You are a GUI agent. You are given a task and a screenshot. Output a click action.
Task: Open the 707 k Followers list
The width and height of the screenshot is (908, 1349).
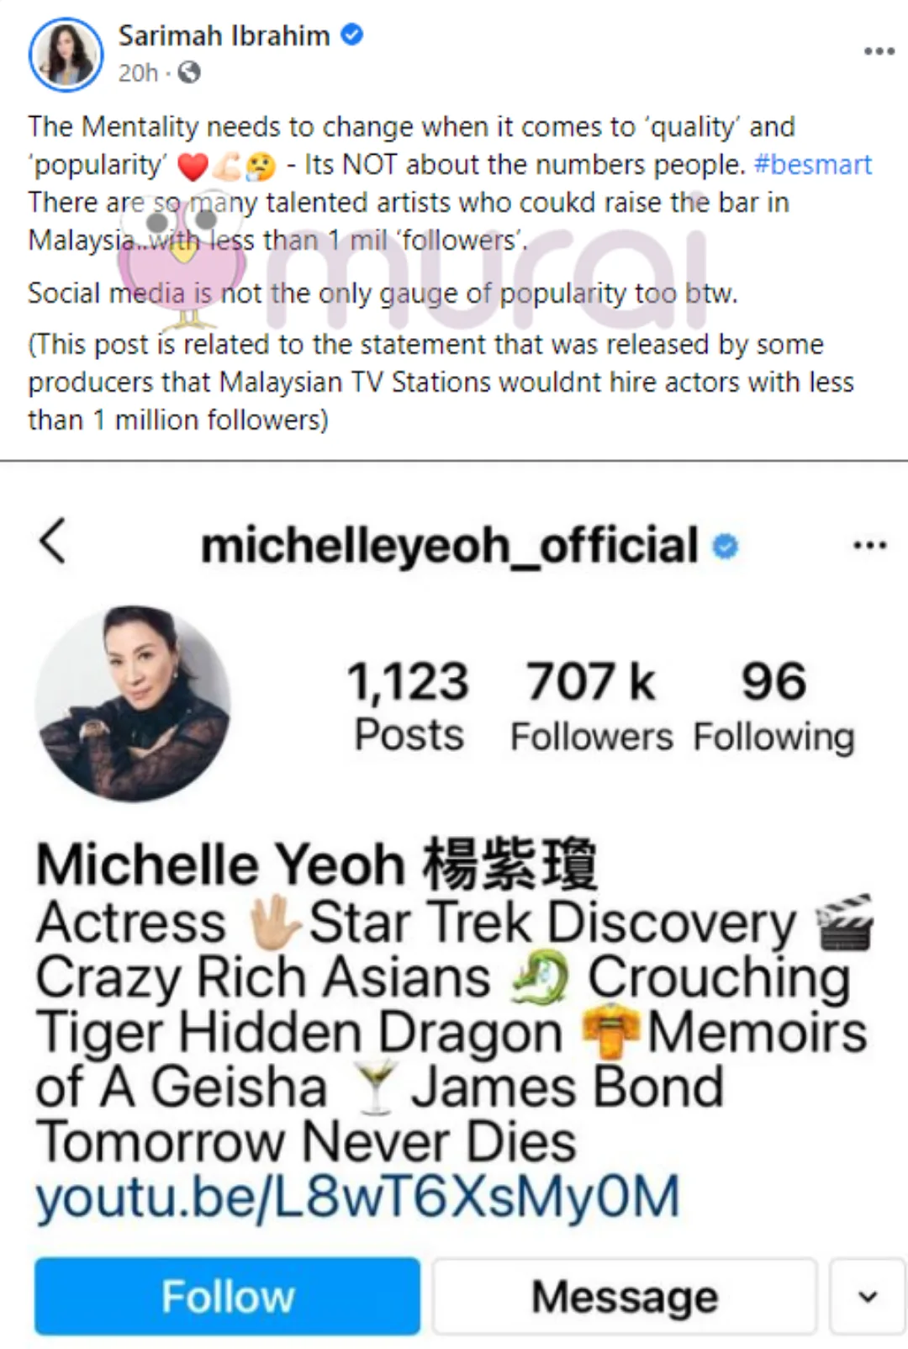click(591, 706)
